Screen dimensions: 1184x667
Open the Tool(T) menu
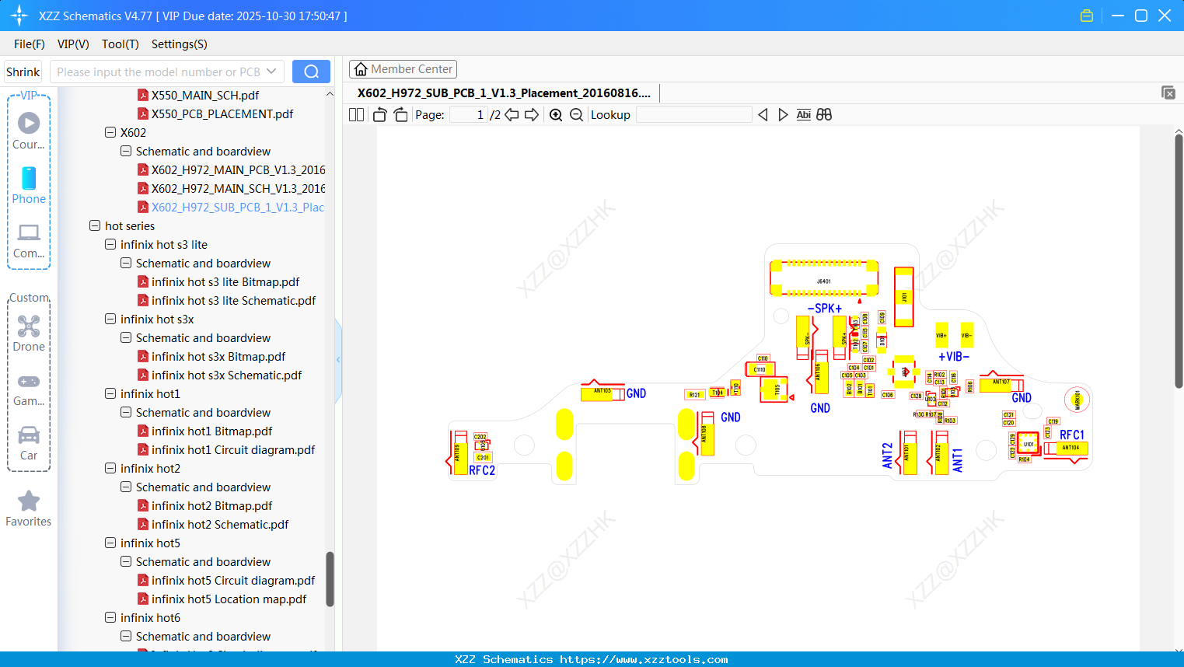click(120, 44)
